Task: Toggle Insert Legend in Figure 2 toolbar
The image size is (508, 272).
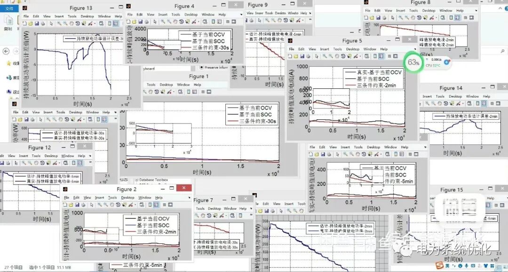Action: coord(156,205)
